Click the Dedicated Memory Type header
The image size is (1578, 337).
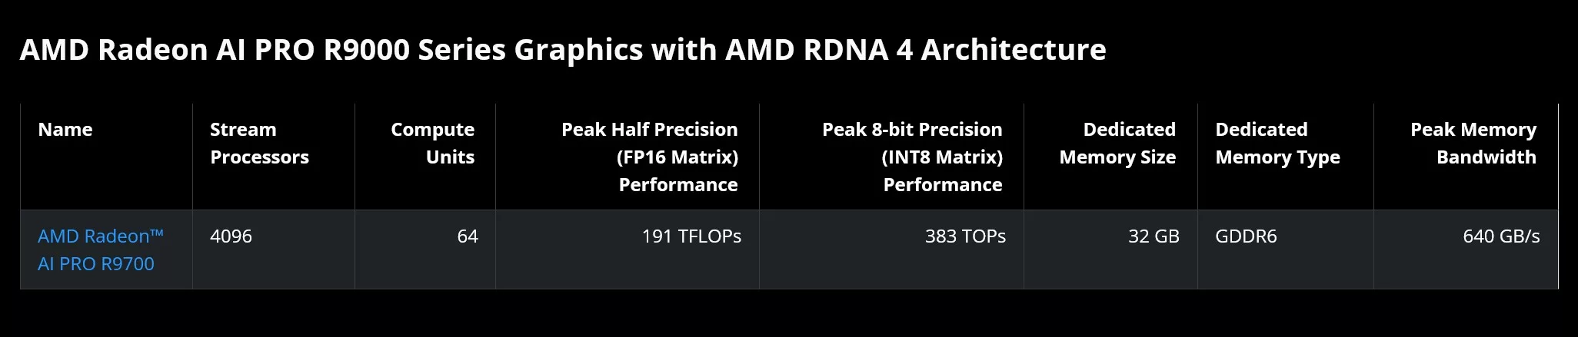1277,144
